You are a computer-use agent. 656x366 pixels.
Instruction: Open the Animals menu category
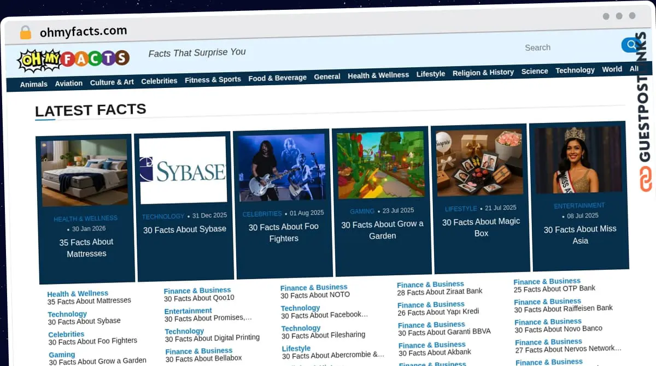pos(34,84)
